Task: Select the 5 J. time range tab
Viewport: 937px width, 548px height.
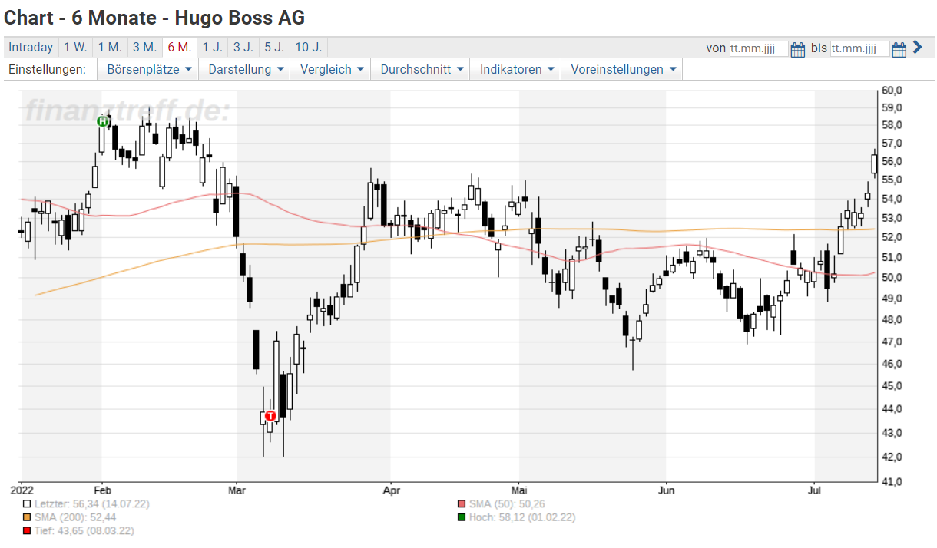Action: (x=274, y=48)
